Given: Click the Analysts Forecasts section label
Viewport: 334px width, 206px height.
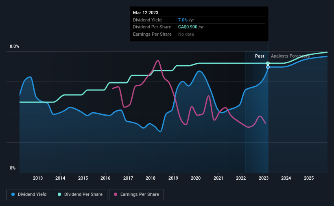Looking at the screenshot, I should pos(290,56).
